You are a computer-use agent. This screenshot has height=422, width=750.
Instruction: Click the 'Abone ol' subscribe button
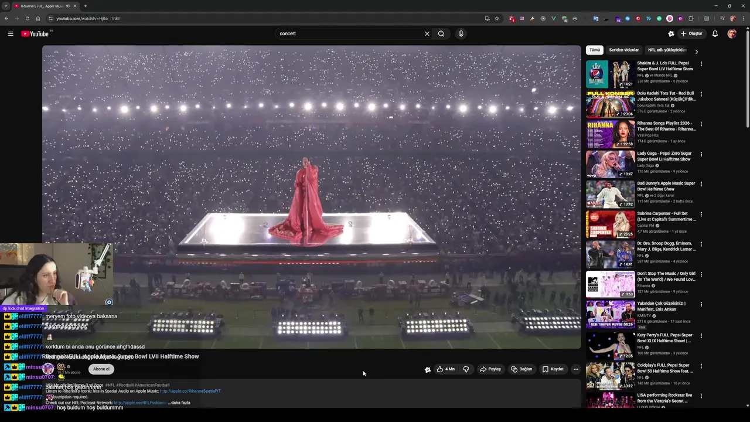[101, 369]
